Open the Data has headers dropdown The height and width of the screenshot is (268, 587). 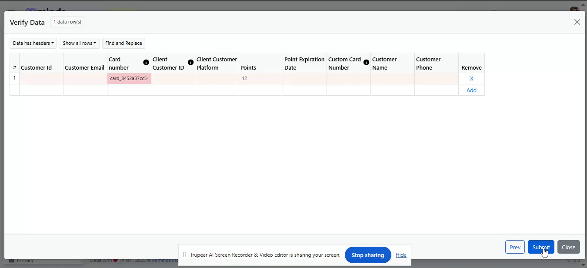[x=33, y=43]
